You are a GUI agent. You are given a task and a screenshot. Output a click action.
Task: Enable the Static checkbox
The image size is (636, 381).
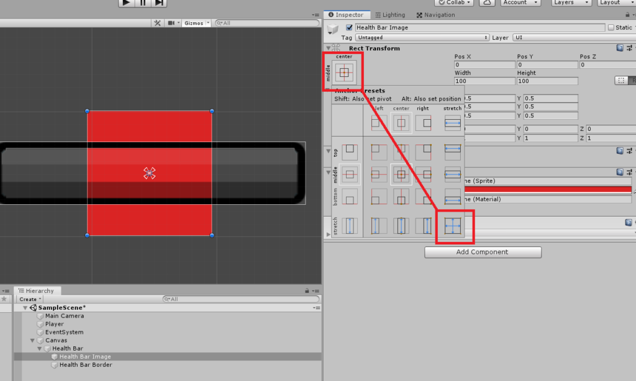coord(611,27)
